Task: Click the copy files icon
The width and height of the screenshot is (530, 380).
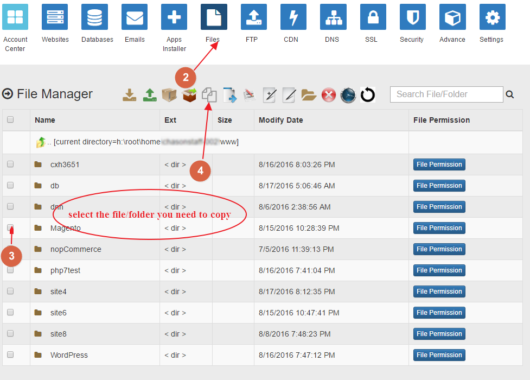Action: 209,95
